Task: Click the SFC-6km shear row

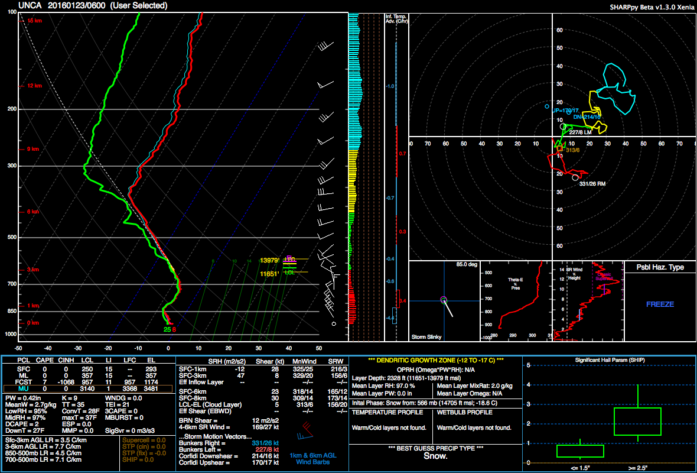Action: point(263,391)
